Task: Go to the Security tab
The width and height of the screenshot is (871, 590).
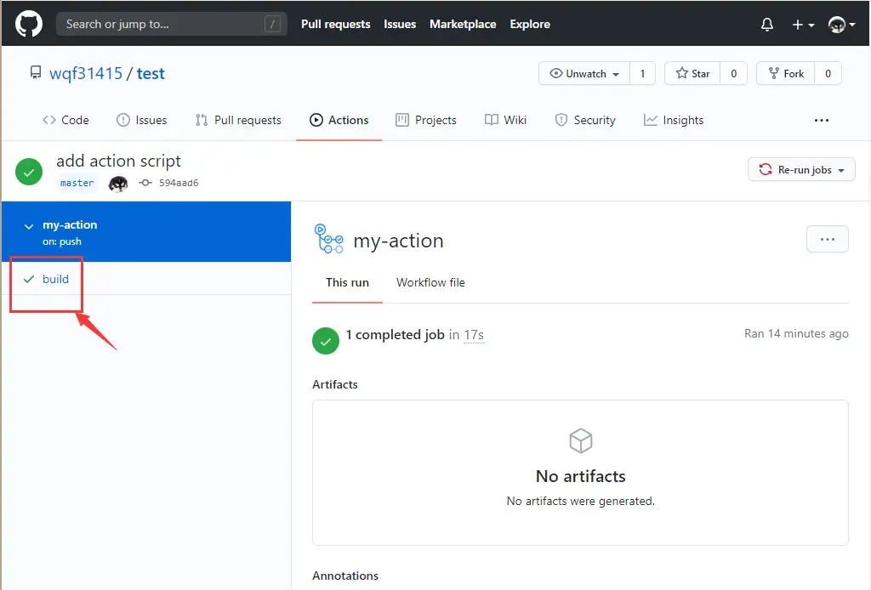Action: tap(585, 120)
